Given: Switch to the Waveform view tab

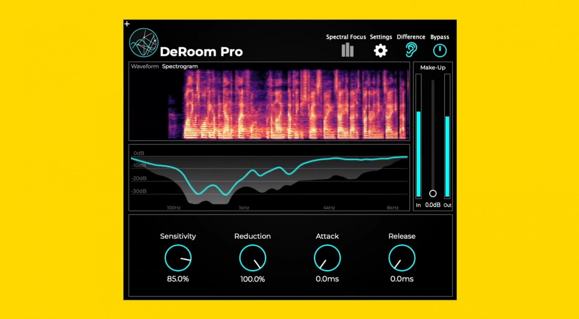Looking at the screenshot, I should tap(144, 66).
